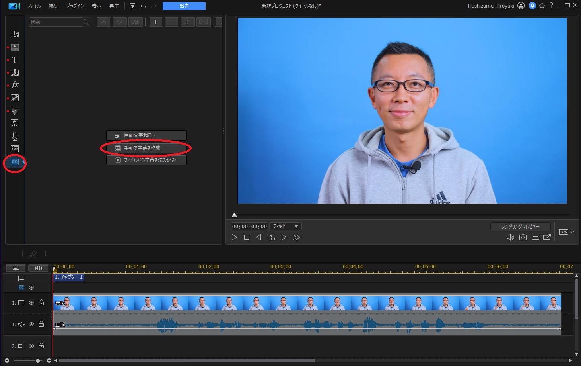
Task: Lock audio track 1
Action: click(41, 324)
